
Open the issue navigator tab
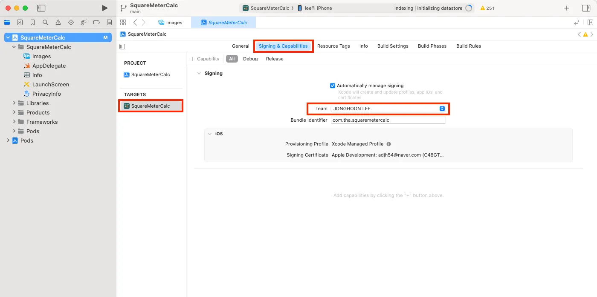58,23
